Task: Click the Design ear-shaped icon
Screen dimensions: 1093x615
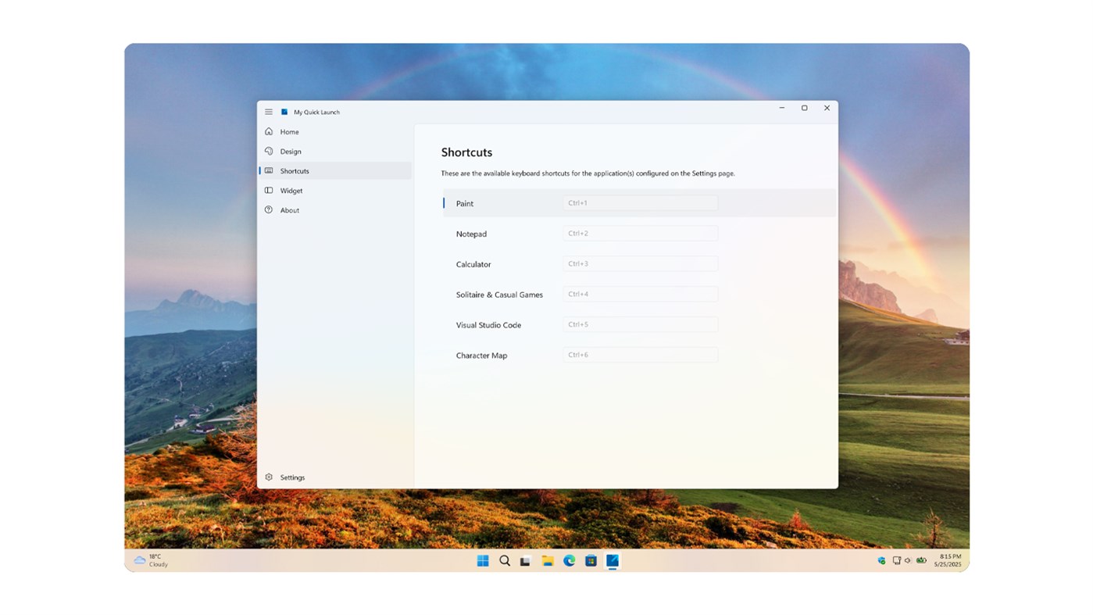Action: [268, 151]
